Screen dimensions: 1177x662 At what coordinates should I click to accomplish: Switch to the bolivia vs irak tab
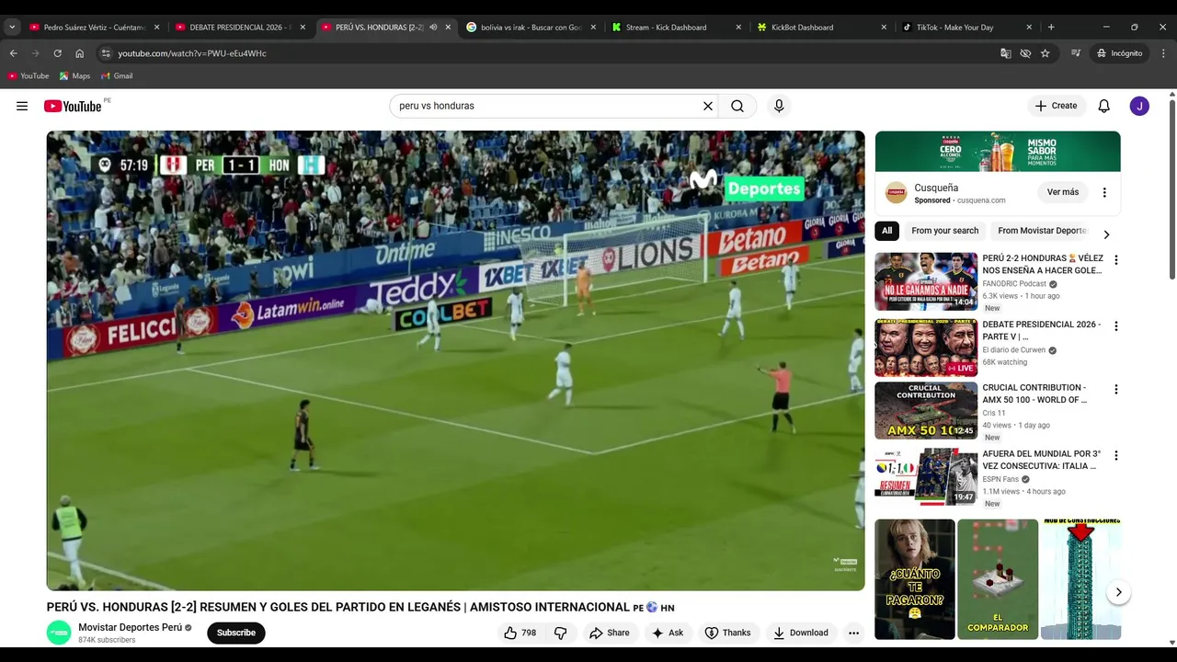531,28
